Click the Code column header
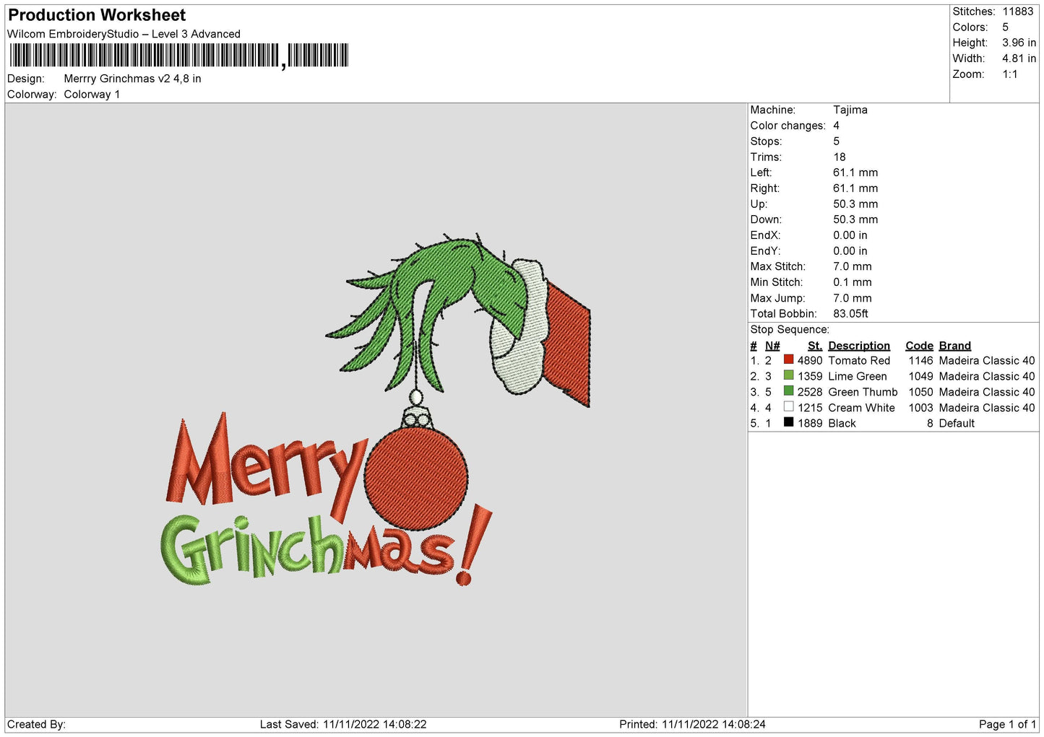 click(920, 346)
